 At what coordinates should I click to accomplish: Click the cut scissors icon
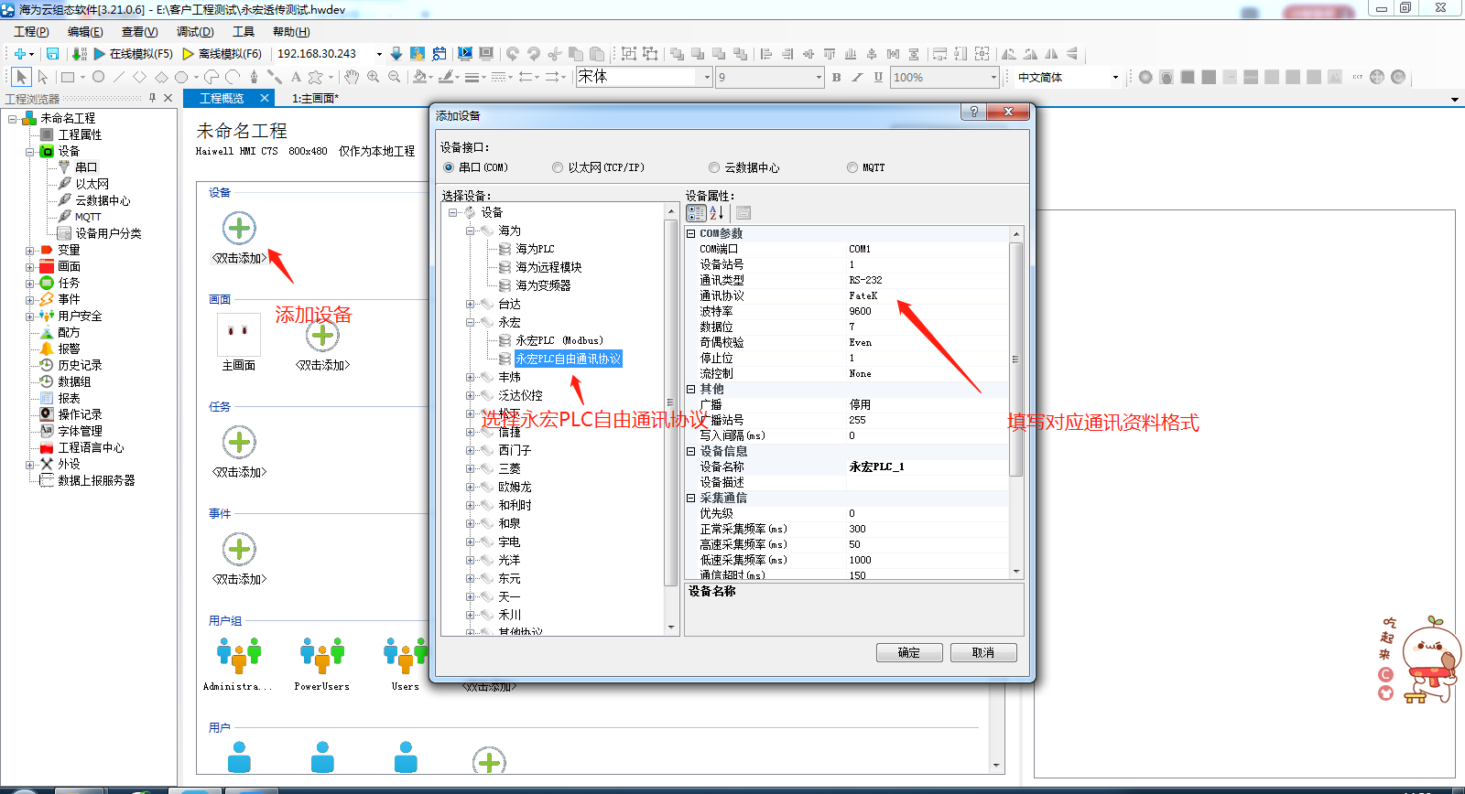click(555, 54)
